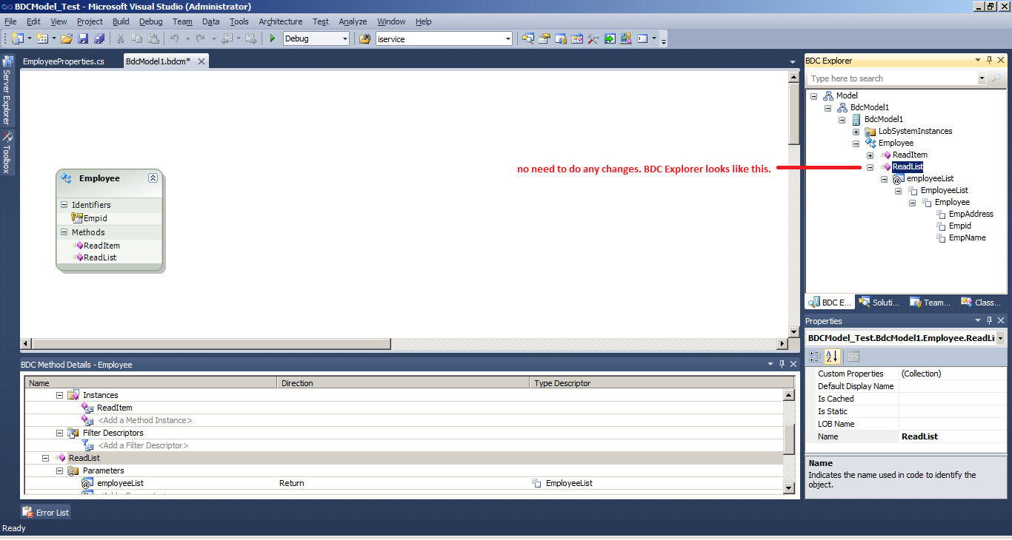Click the Add a Method Instance link
The width and height of the screenshot is (1012, 540).
(x=145, y=420)
